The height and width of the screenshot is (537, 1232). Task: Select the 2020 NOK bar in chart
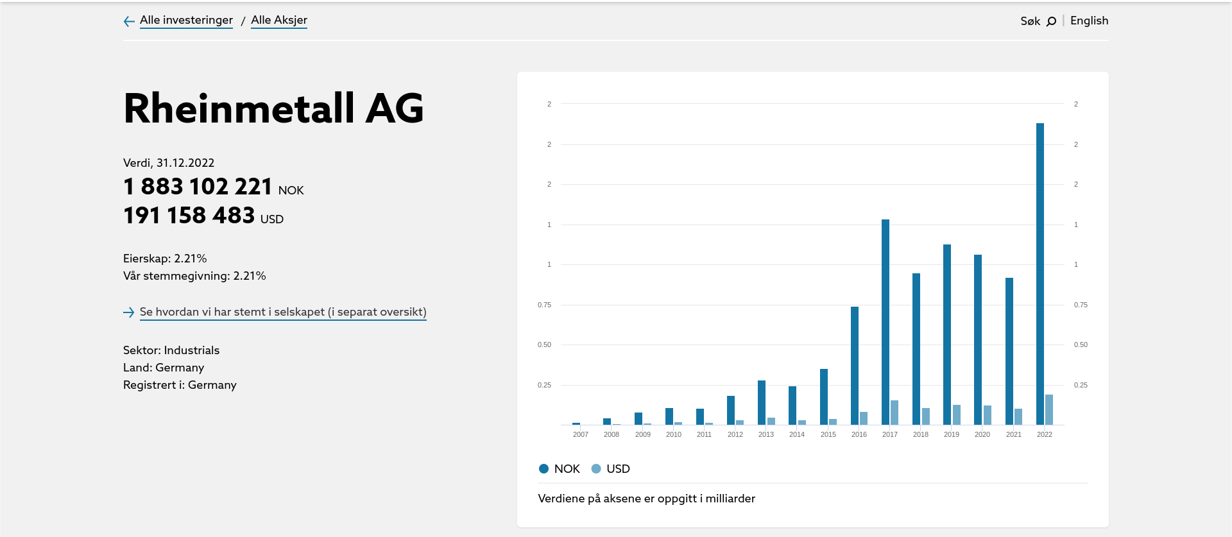pyautogui.click(x=978, y=340)
